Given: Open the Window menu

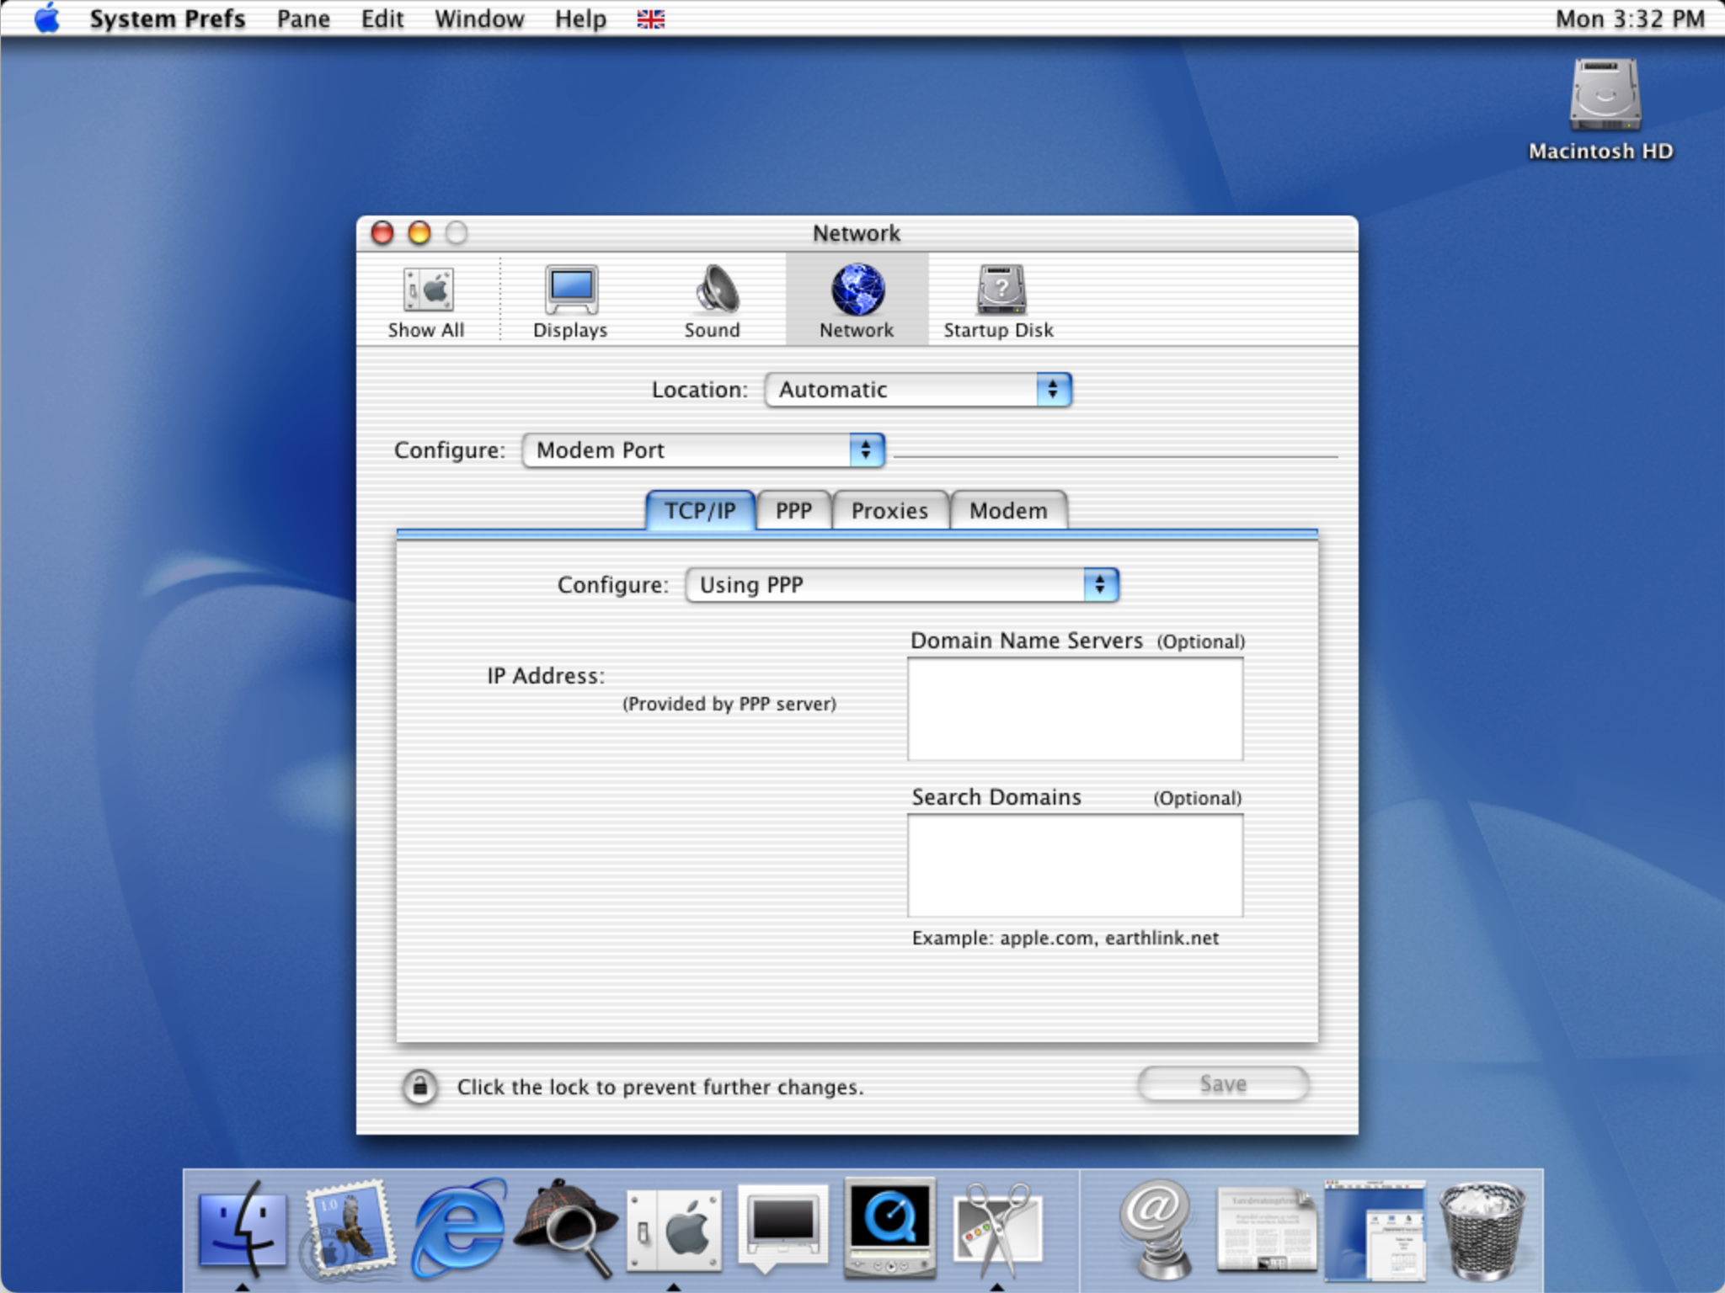Looking at the screenshot, I should coord(479,19).
